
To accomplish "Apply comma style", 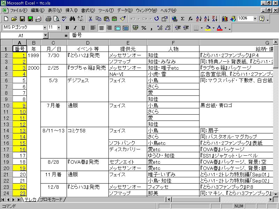I will point(152,28).
